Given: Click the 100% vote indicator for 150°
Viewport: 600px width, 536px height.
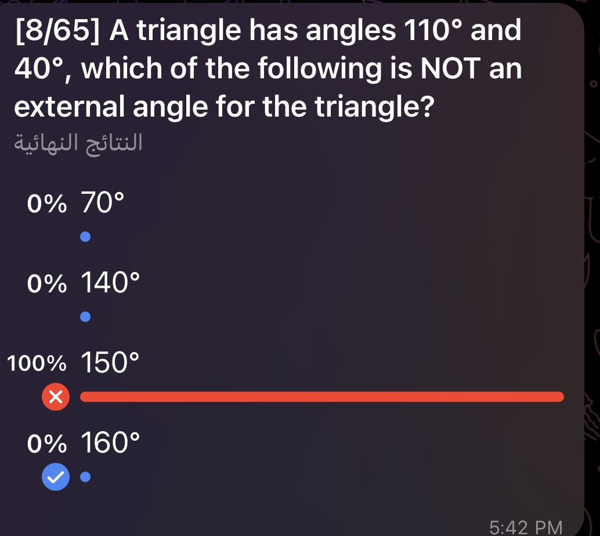Looking at the screenshot, I should [37, 362].
